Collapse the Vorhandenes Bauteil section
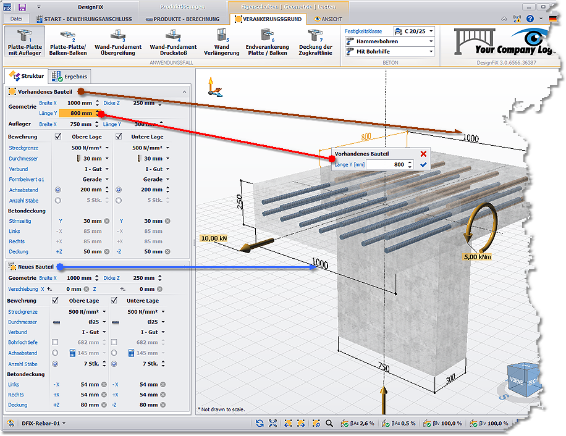Viewport: 566px width, 436px height. (x=185, y=92)
